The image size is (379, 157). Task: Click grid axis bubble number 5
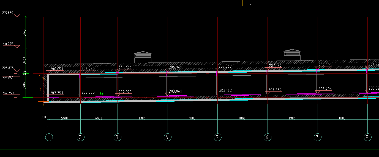pos(217,137)
